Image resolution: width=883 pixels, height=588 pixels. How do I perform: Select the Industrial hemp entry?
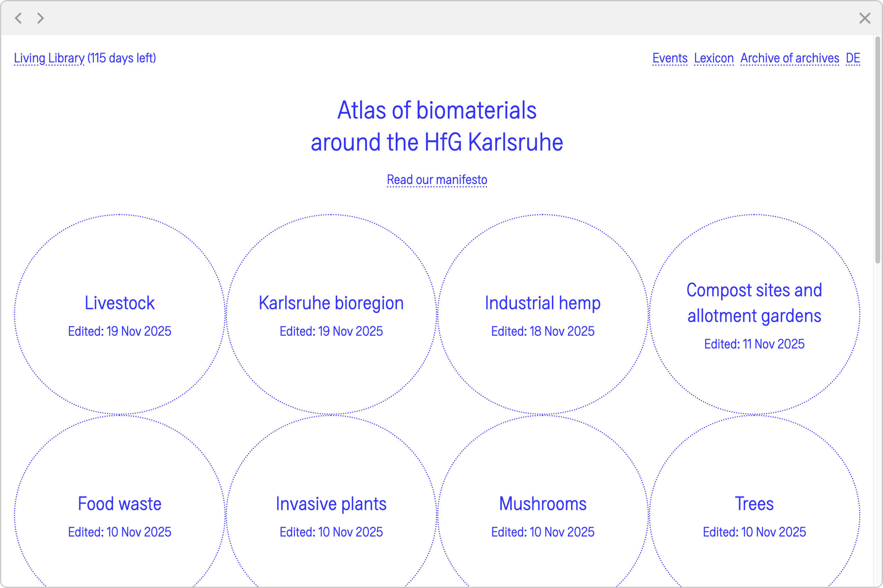coord(543,303)
